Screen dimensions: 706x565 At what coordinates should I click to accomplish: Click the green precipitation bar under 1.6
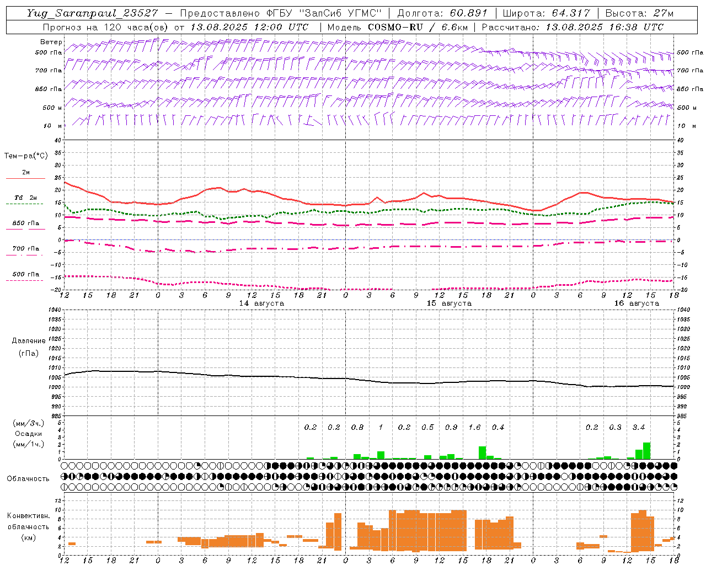click(x=482, y=452)
